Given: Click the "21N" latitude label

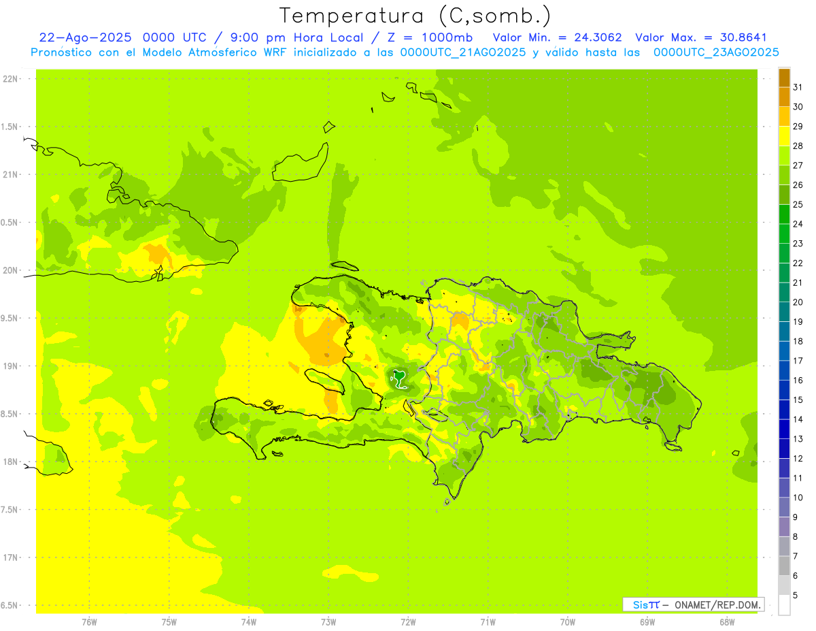Looking at the screenshot, I should click(10, 175).
